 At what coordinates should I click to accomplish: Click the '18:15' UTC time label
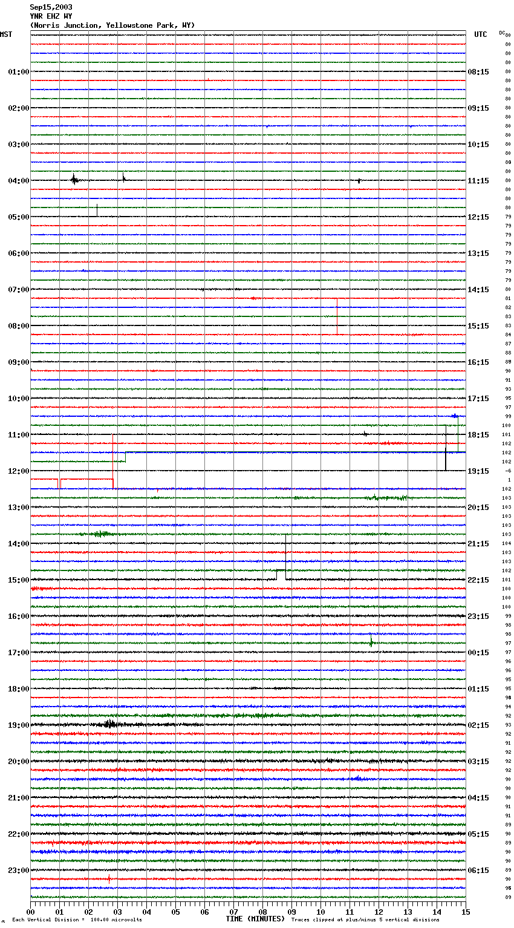click(478, 435)
